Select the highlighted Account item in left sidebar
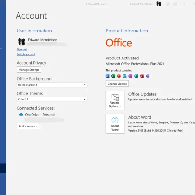 [x=3, y=168]
